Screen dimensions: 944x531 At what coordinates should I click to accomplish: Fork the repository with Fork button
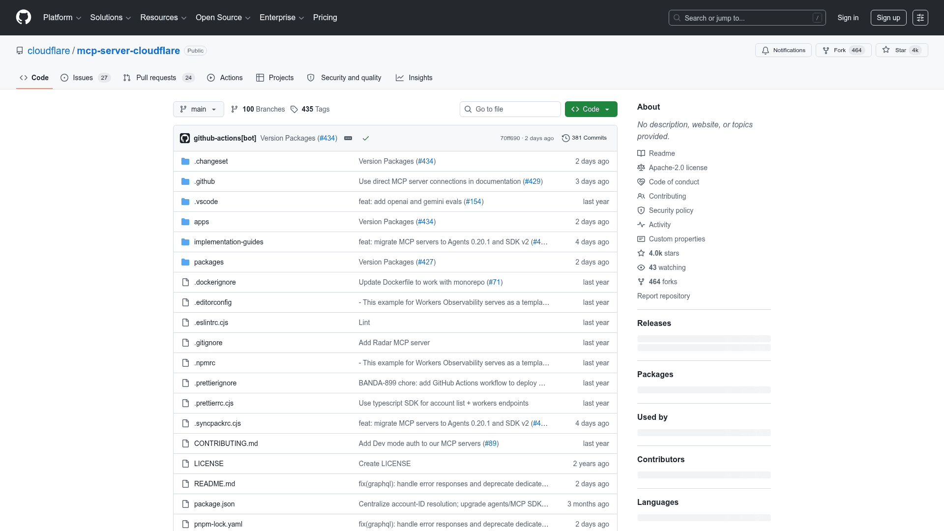(x=844, y=50)
